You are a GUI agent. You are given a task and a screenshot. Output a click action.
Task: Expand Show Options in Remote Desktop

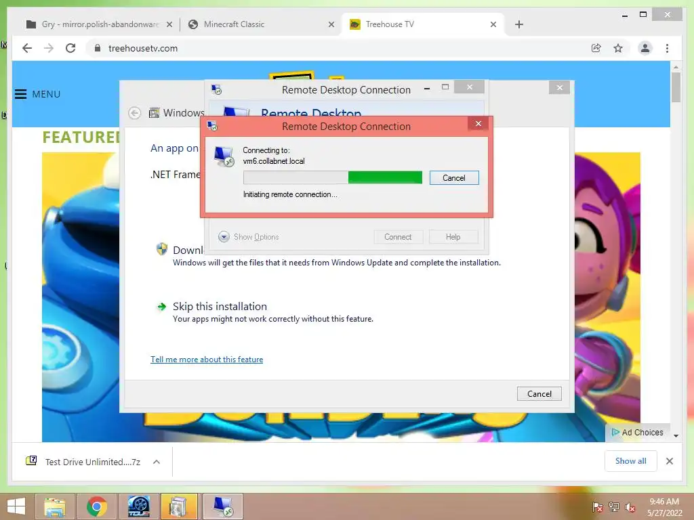coord(248,237)
